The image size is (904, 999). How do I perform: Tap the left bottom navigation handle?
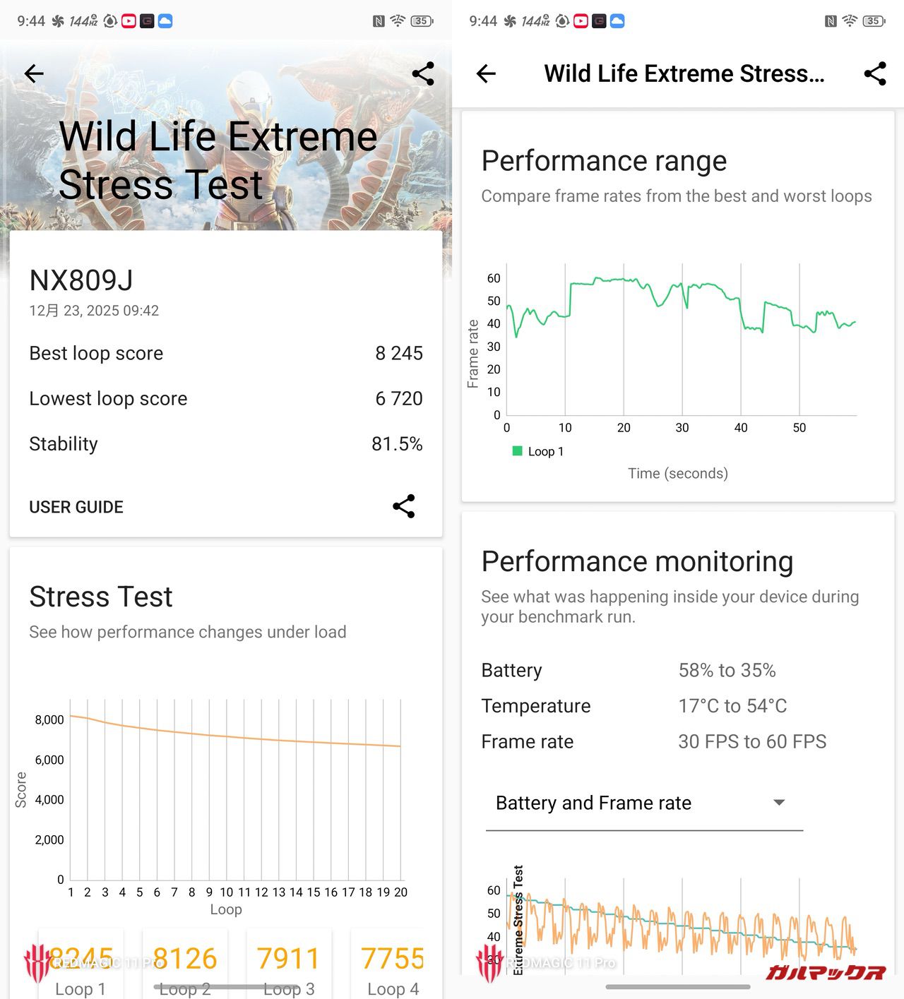(x=226, y=987)
